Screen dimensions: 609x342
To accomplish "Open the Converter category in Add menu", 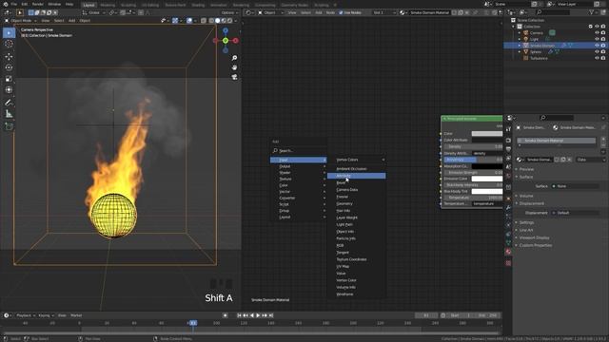I will [x=298, y=199].
